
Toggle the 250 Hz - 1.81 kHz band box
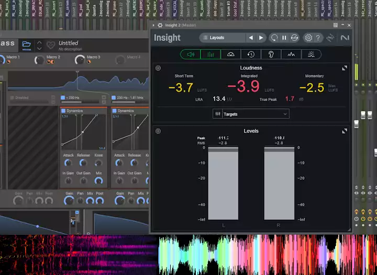click(x=114, y=97)
